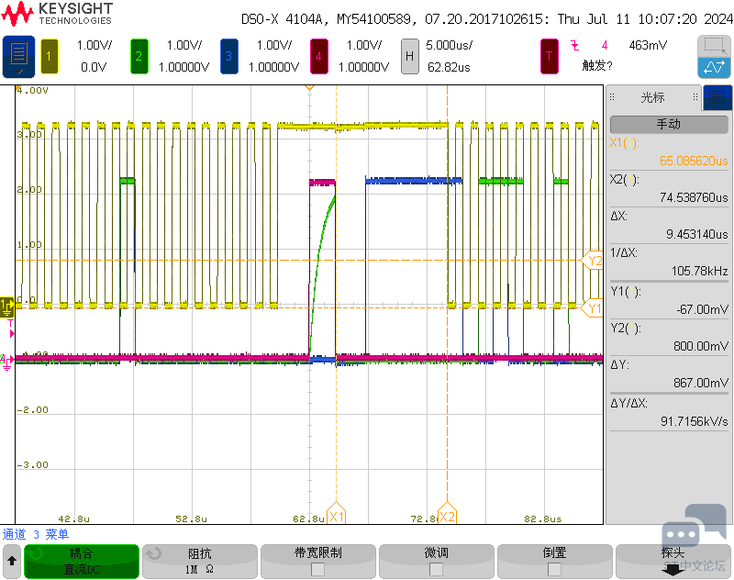Click trigger level 463mV value
This screenshot has height=580, width=734.
[x=648, y=45]
